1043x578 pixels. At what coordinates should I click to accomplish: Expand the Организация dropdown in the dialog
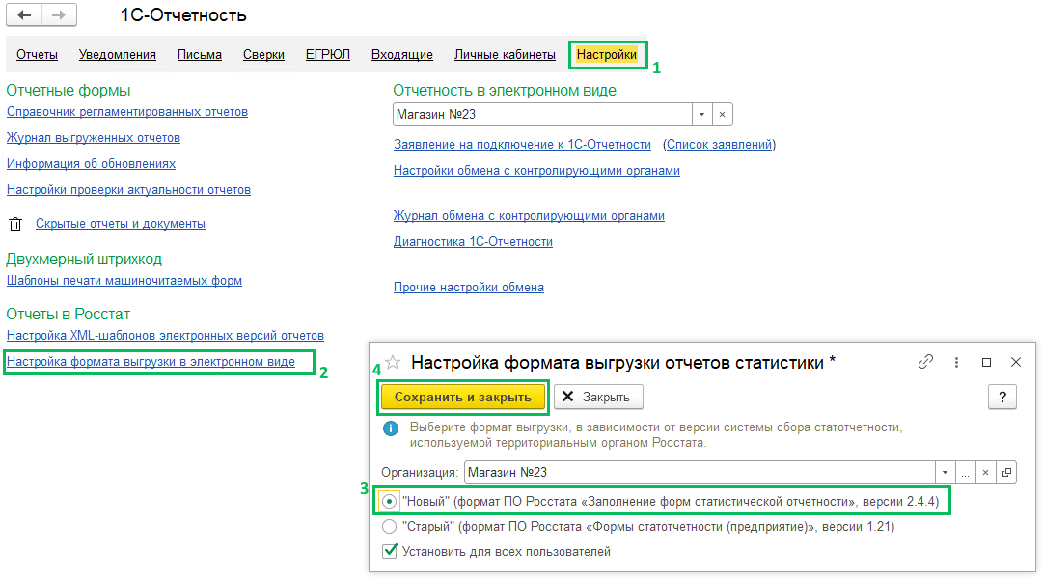click(945, 472)
